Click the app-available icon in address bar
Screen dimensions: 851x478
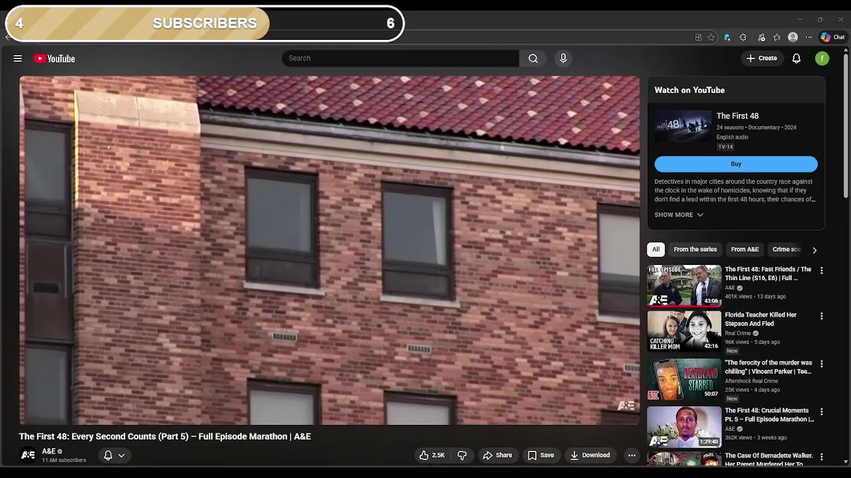click(698, 37)
